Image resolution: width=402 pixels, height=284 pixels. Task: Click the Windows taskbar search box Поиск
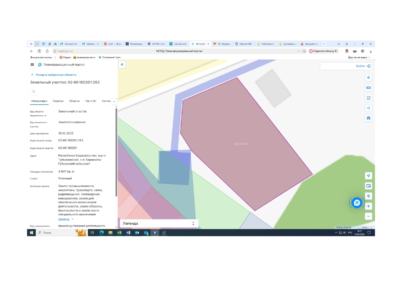[55, 233]
